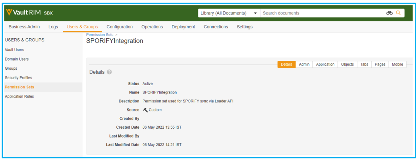Screen dimensions: 418x160
Task: Click the binoculars advanced search icon
Action: 389,13
